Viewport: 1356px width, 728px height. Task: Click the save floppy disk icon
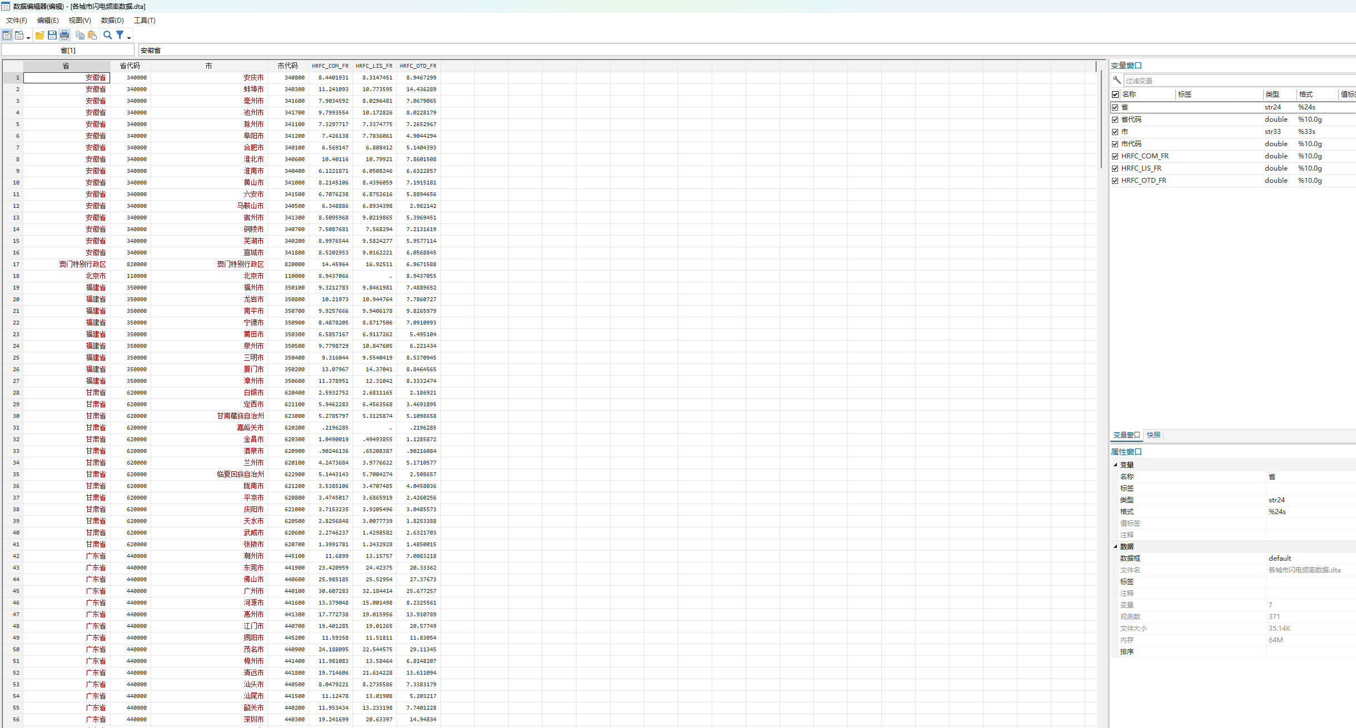(x=52, y=35)
